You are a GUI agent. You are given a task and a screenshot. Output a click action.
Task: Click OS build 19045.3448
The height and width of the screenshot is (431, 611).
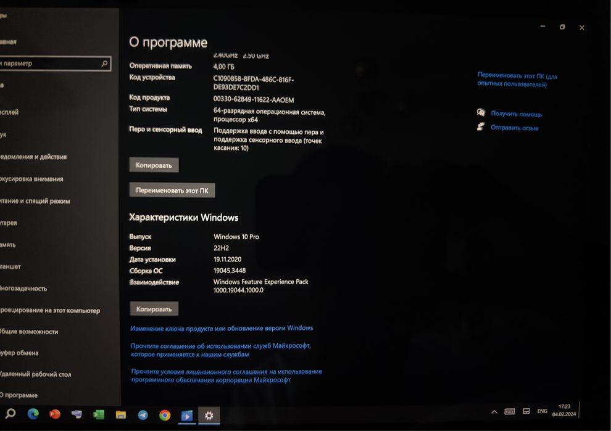coord(230,271)
